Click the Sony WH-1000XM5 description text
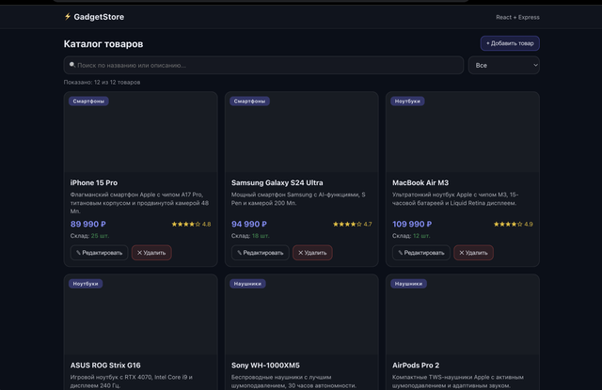Viewport: 602px width, 390px height. [293, 382]
